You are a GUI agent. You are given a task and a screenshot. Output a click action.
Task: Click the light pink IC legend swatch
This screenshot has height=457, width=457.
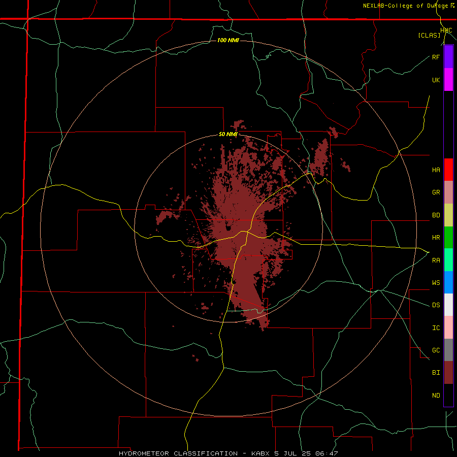pos(448,328)
